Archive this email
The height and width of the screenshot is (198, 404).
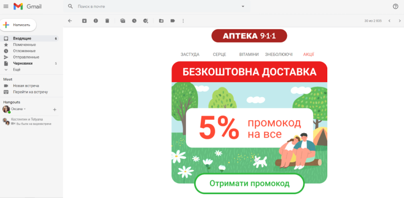[x=84, y=21]
